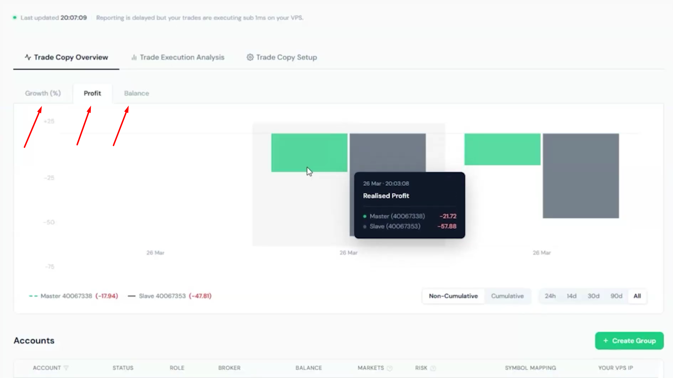This screenshot has height=378, width=673.
Task: Click the BALANCE column header
Action: 309,368
